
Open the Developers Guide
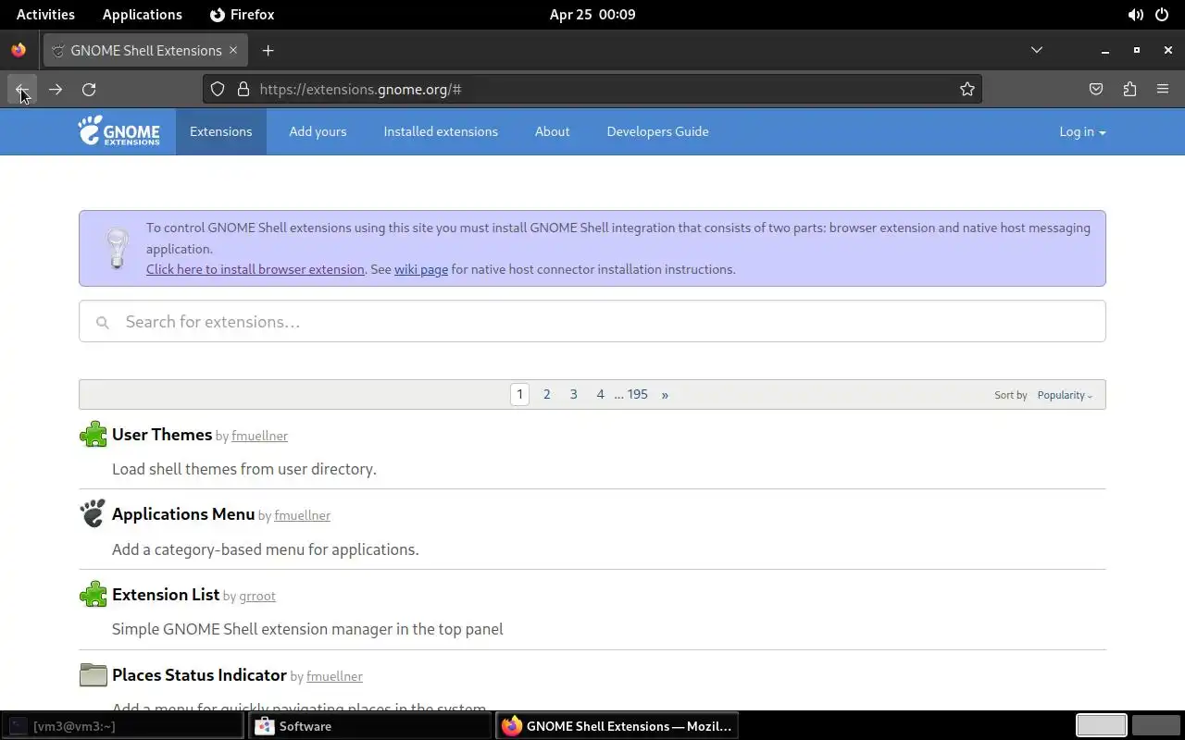click(x=657, y=131)
